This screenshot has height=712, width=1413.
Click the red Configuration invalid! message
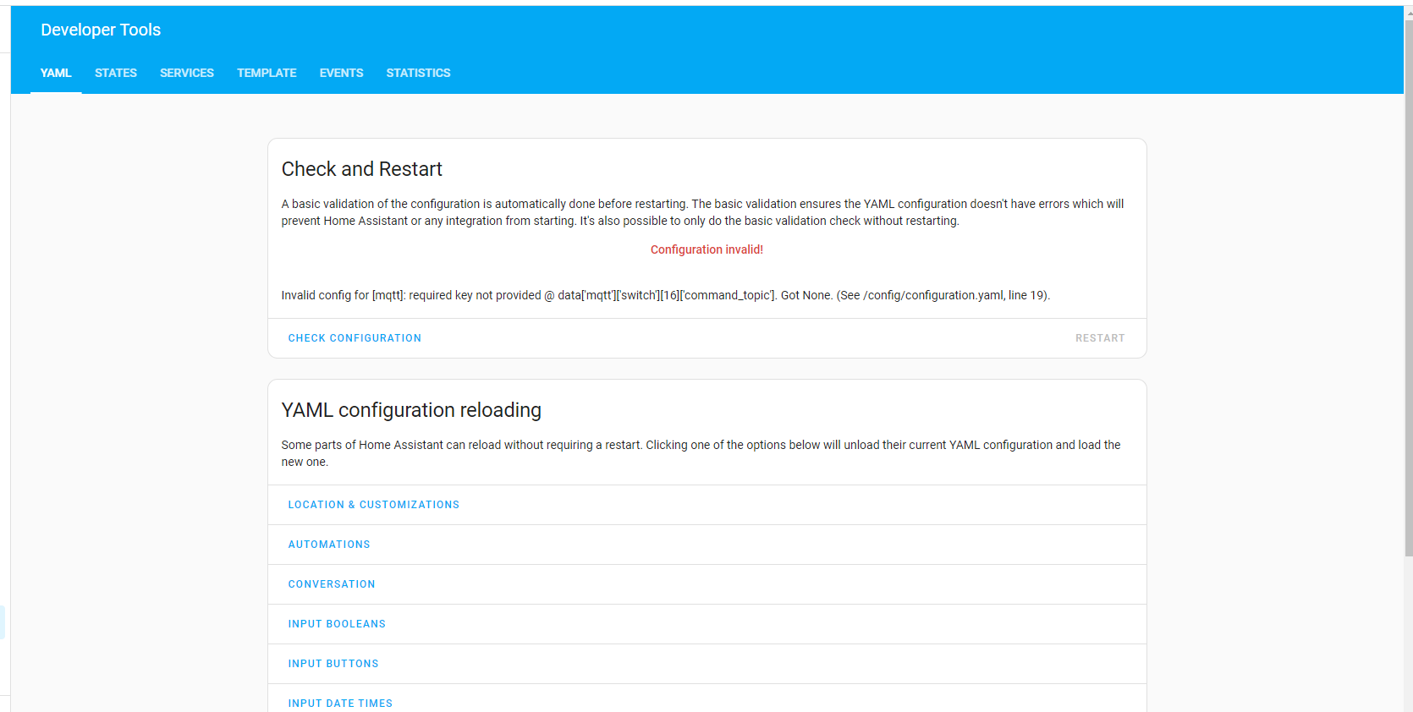tap(706, 249)
